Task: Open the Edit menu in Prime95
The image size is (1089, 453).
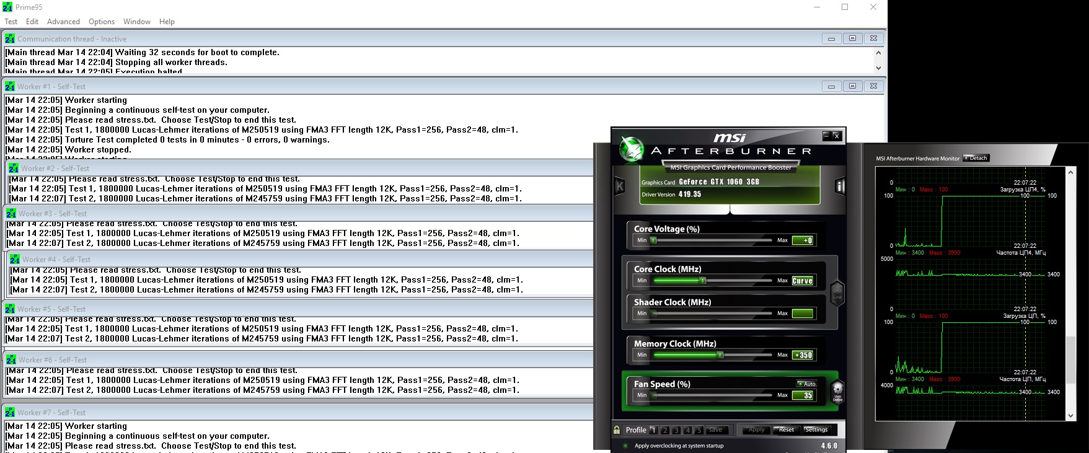Action: coord(32,22)
